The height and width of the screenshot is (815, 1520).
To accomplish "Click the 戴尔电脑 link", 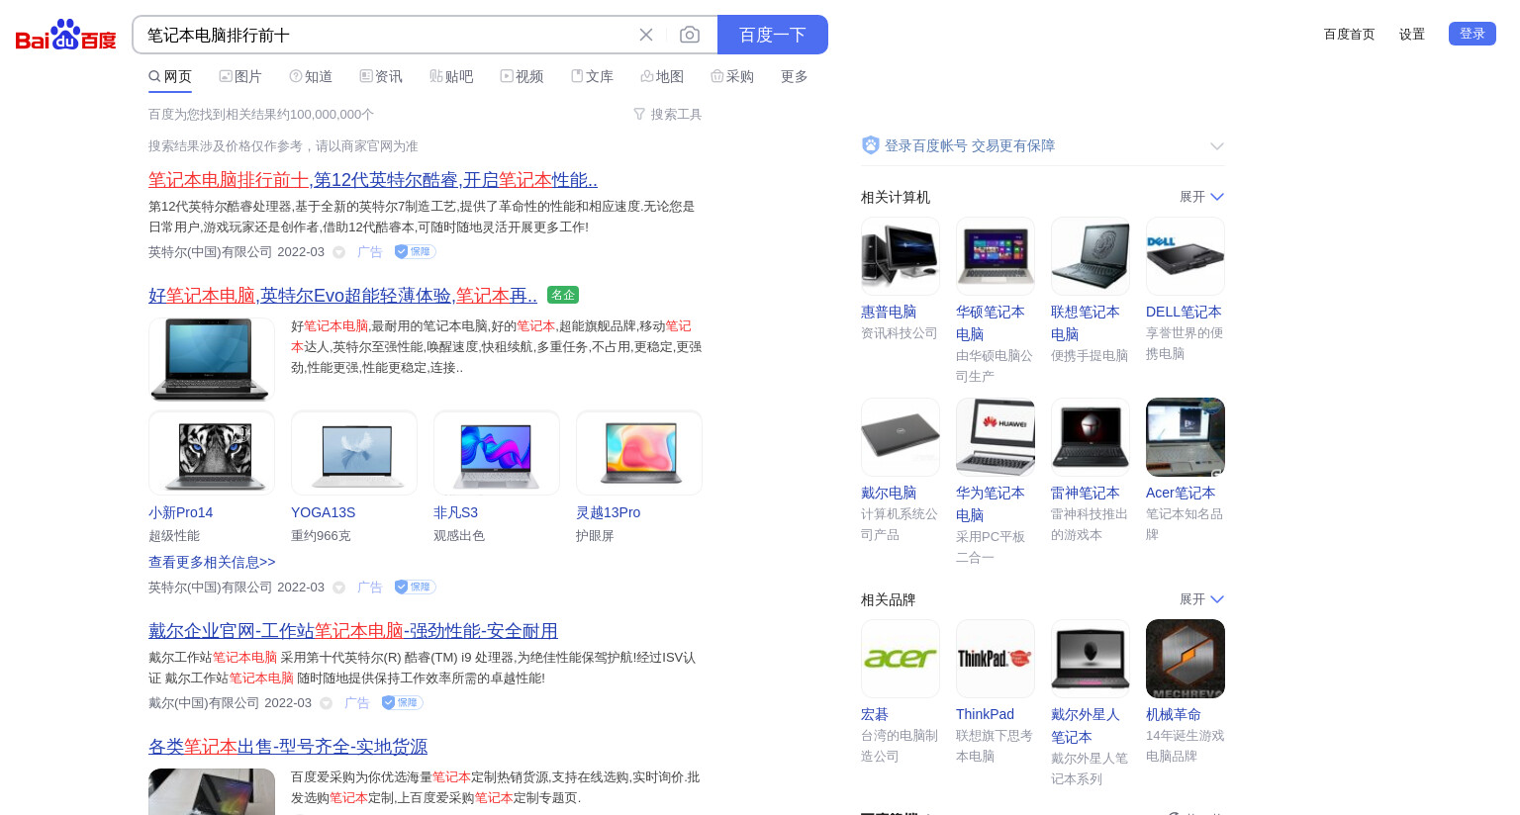I will [x=889, y=493].
